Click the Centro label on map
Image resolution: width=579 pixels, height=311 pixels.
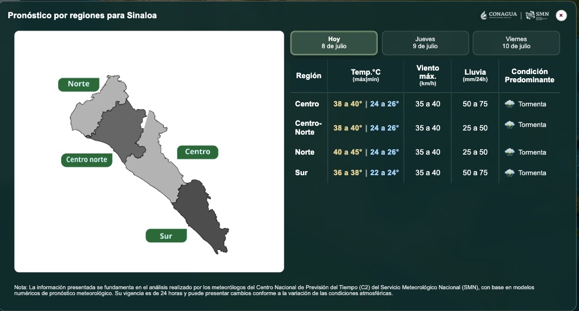[198, 152]
